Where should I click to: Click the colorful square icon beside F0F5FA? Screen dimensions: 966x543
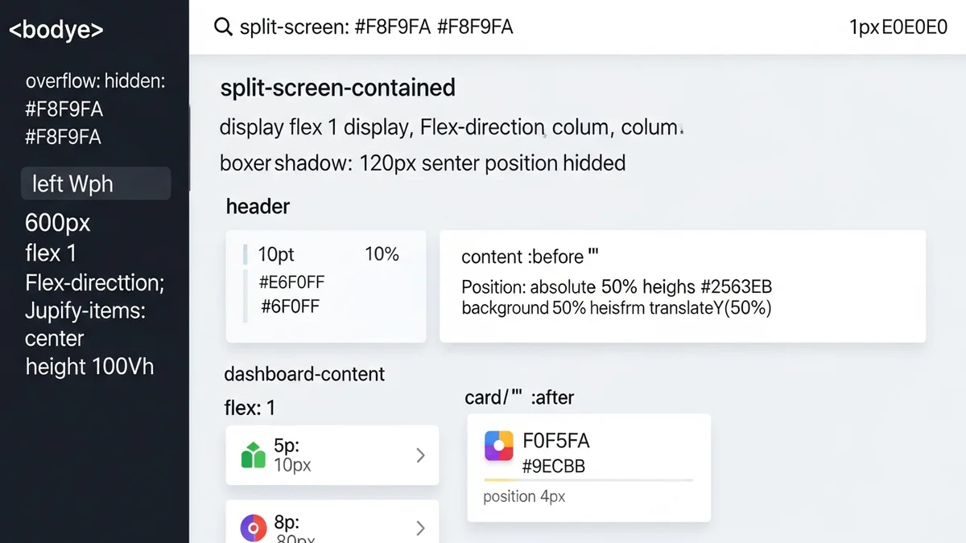click(499, 446)
